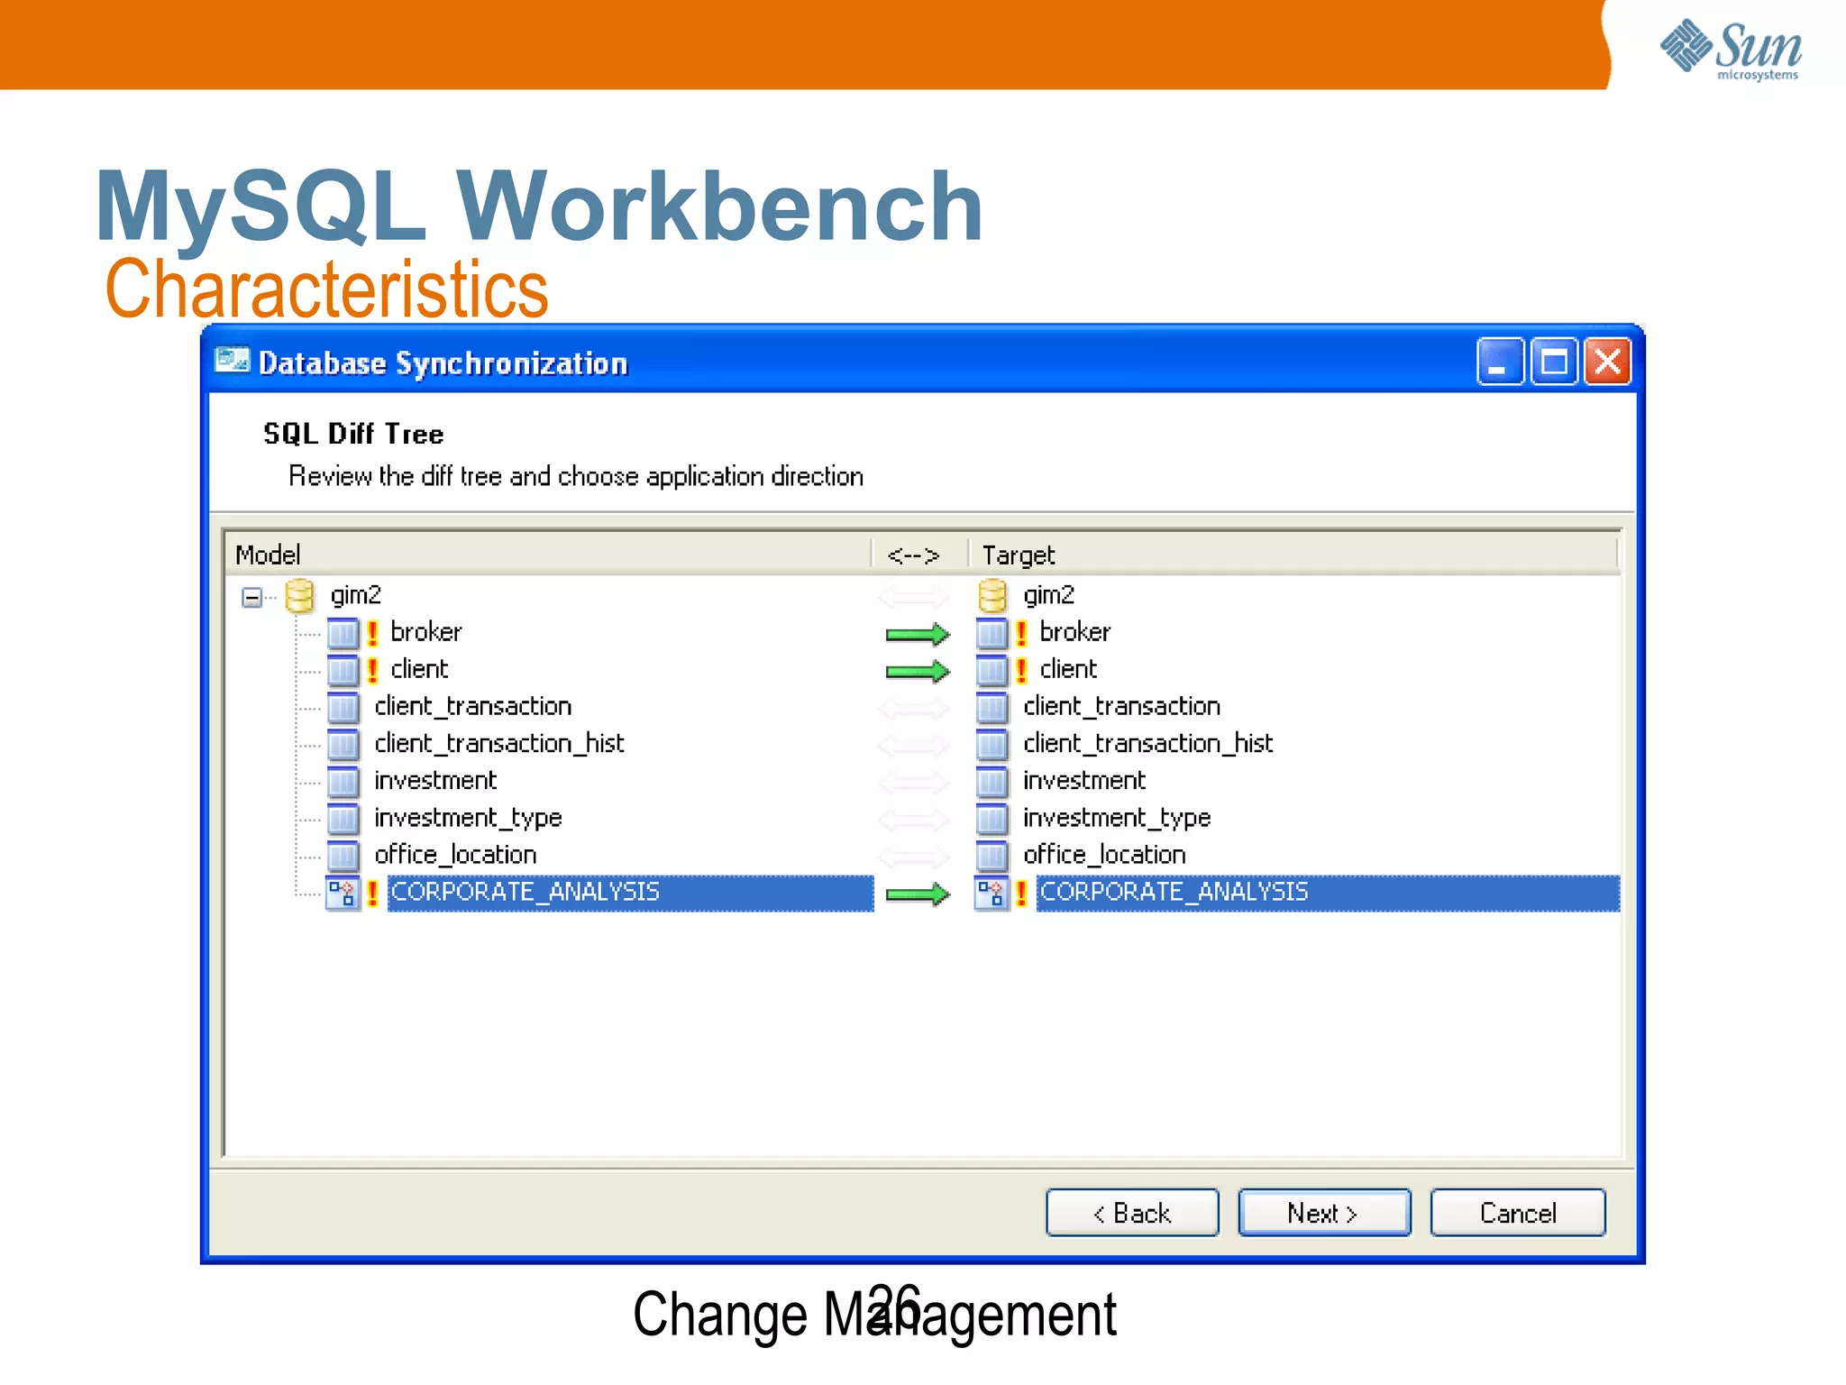
Task: Click the Database Synchronization title bar icon
Action: click(x=233, y=361)
